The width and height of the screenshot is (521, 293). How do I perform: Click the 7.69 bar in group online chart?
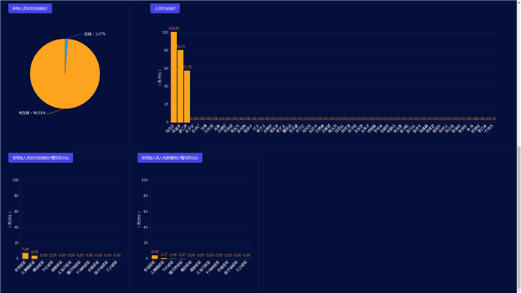click(25, 256)
